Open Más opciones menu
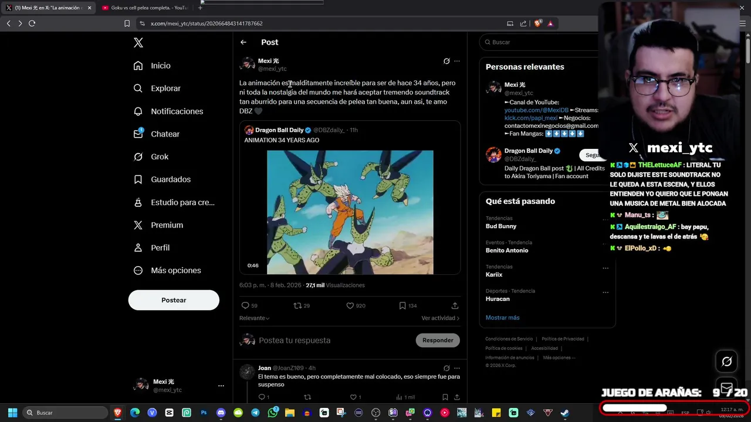This screenshot has height=422, width=751. point(167,270)
